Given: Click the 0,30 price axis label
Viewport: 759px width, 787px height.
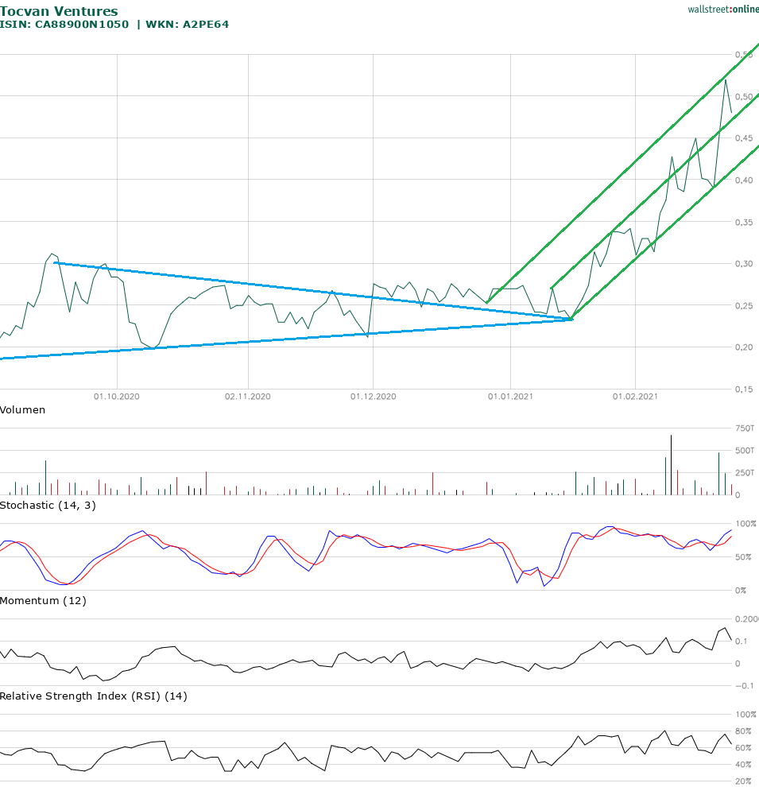Looking at the screenshot, I should [744, 263].
